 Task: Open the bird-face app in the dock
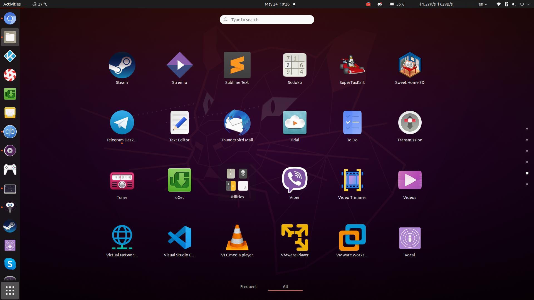10,207
